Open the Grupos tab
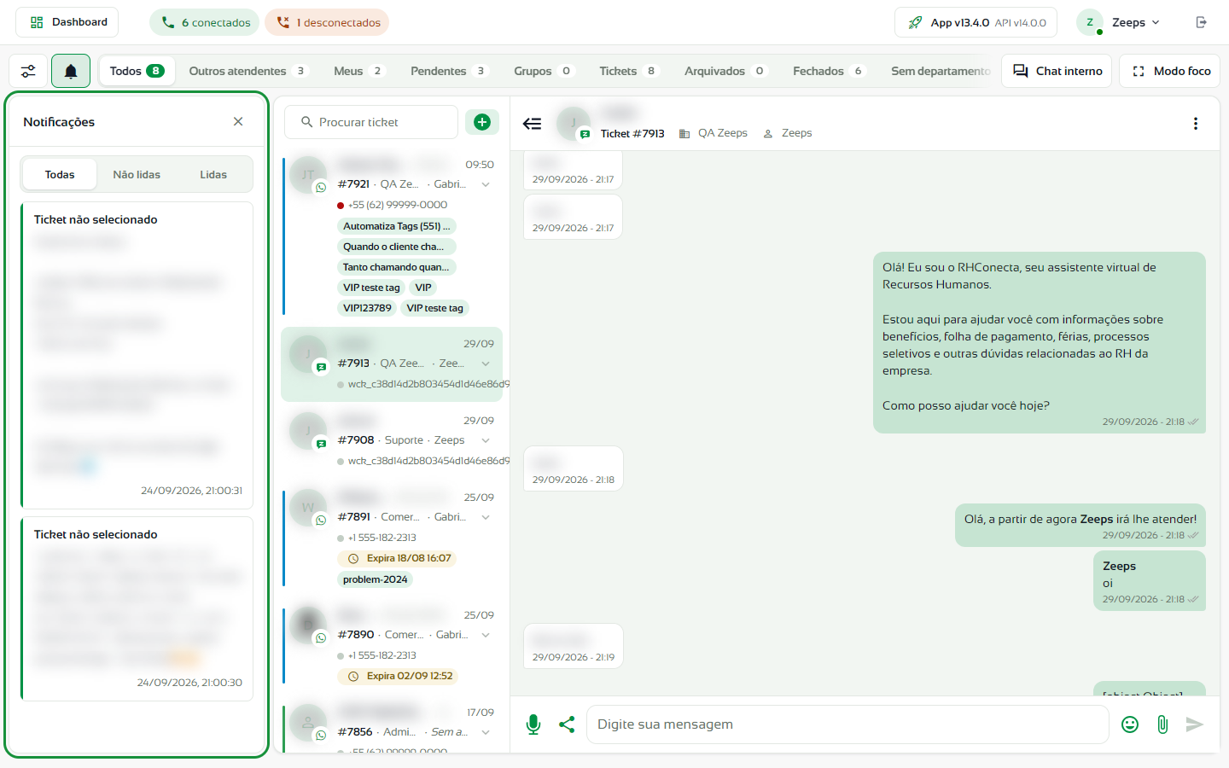 (544, 71)
